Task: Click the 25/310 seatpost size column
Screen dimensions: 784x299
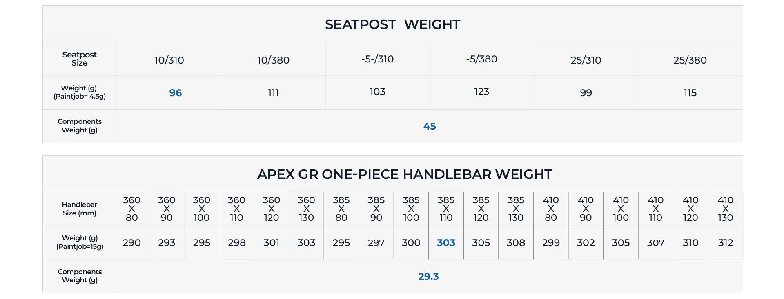Action: coord(586,60)
